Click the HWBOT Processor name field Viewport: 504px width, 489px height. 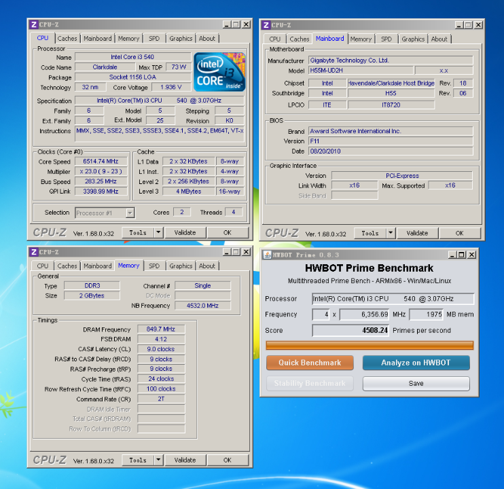coord(393,298)
